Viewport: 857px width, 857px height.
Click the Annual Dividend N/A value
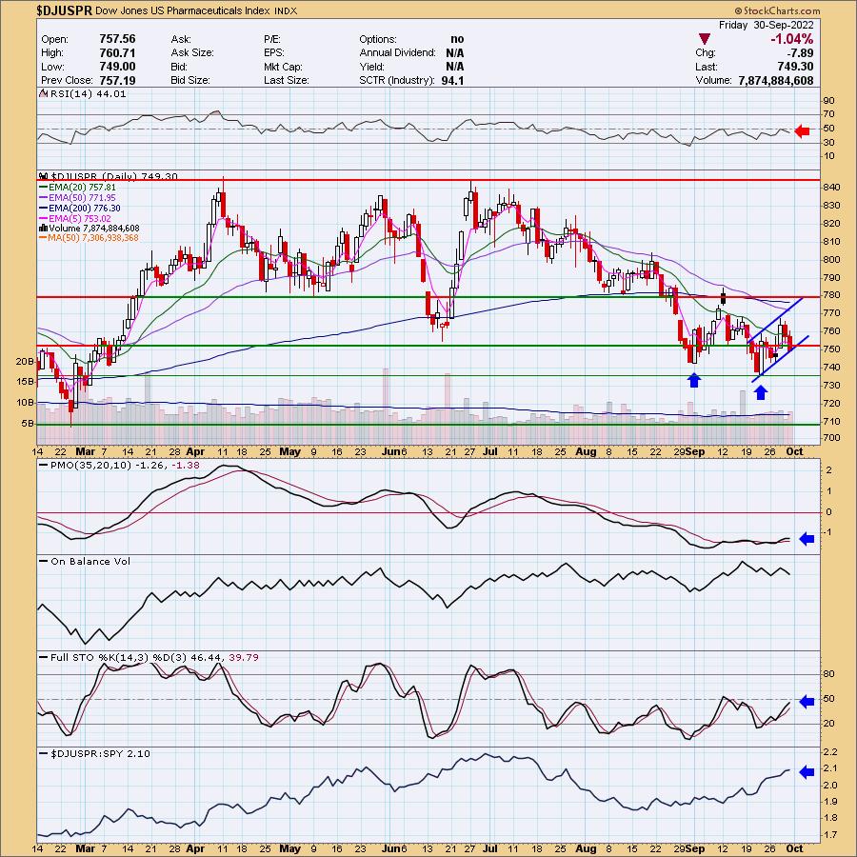(455, 53)
